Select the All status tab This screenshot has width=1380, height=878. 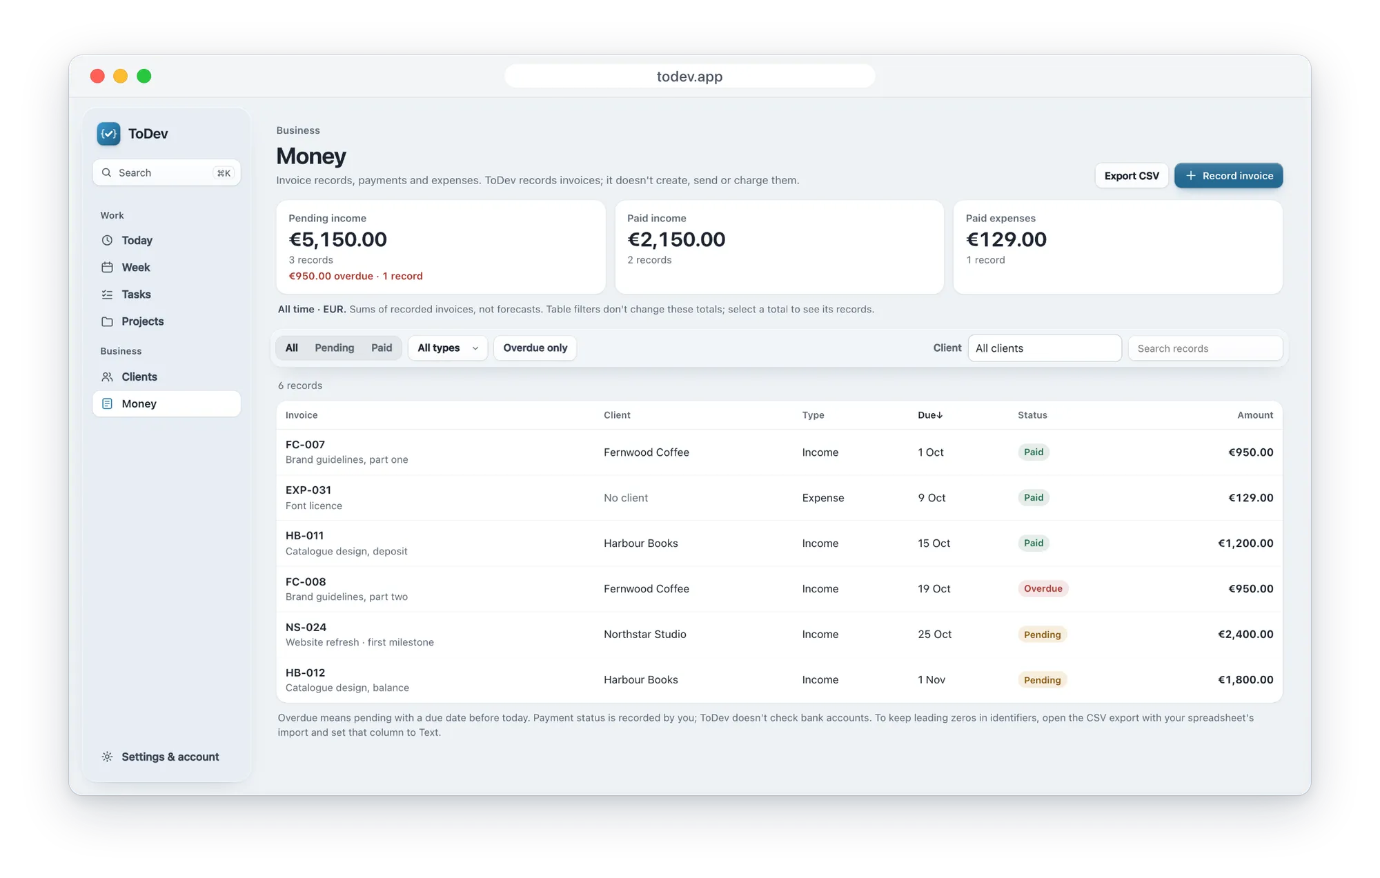[292, 348]
